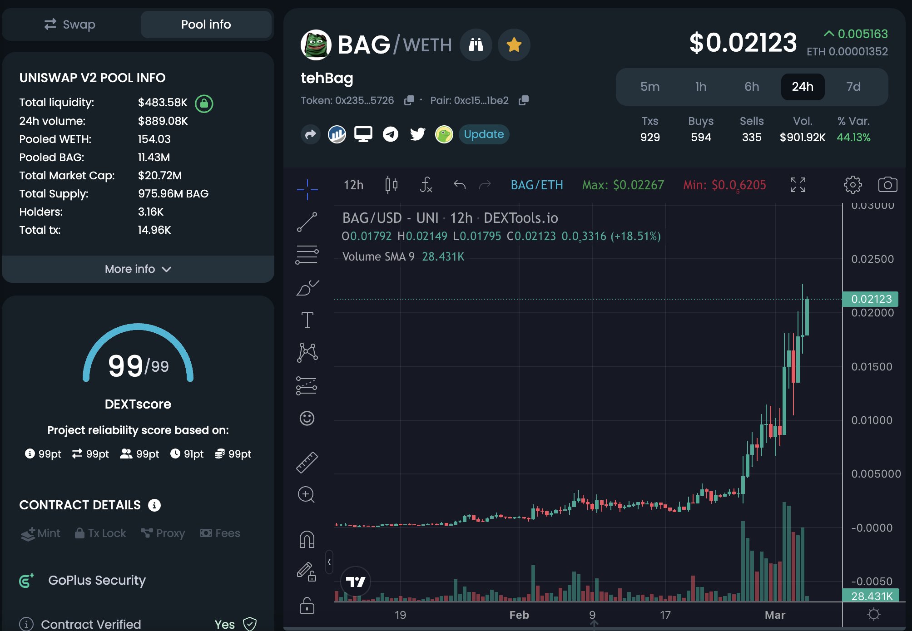This screenshot has height=631, width=912.
Task: Expand the More info section
Action: click(138, 269)
